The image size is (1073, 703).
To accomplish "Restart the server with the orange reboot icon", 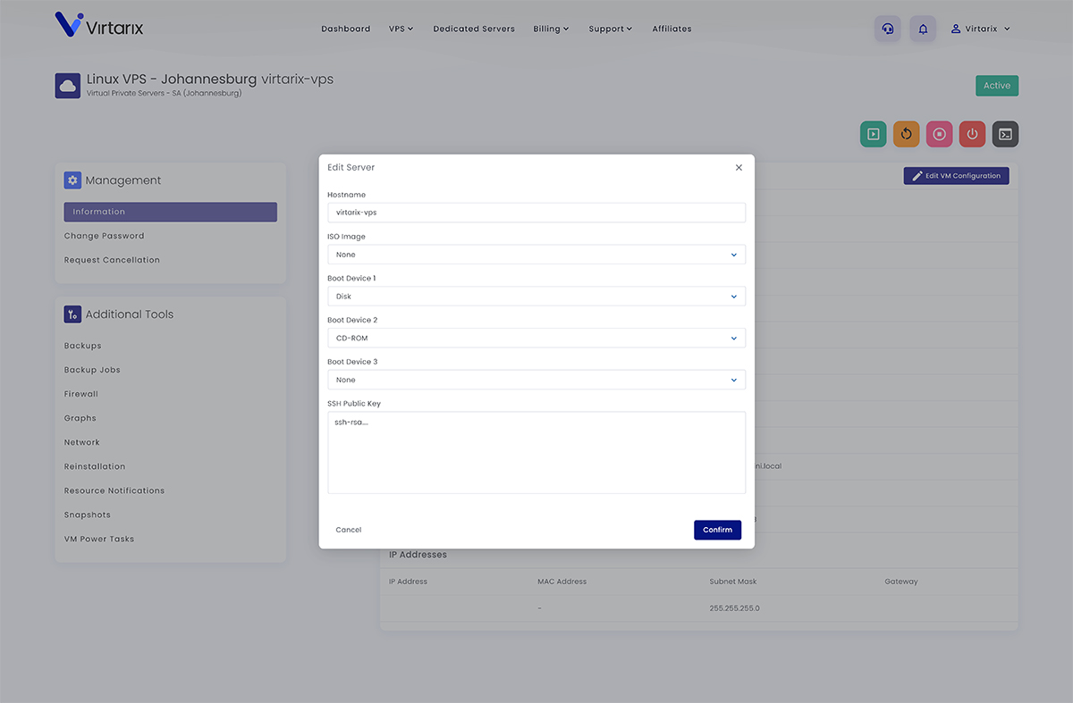I will pos(906,133).
